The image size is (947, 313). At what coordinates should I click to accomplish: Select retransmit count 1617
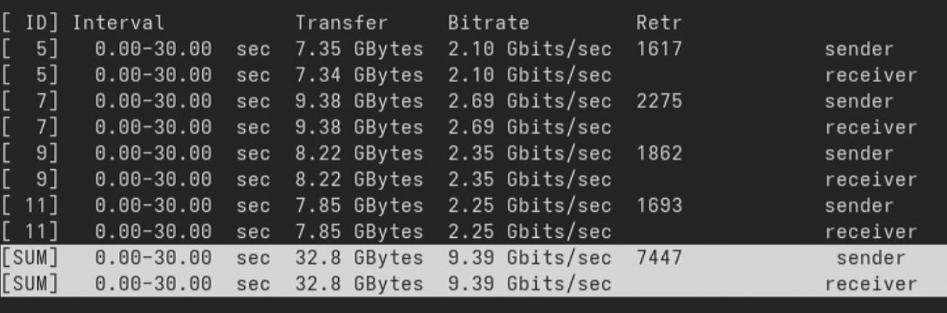tap(659, 50)
